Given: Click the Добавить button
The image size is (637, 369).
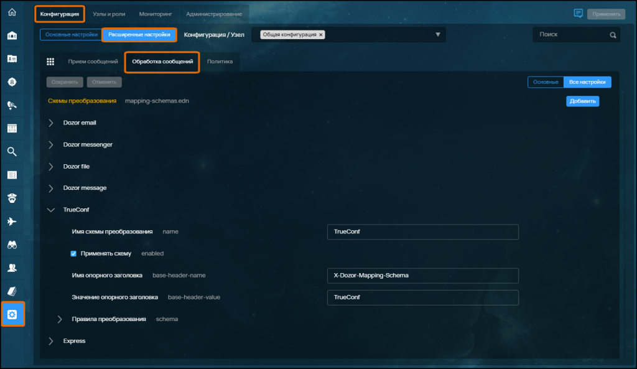Looking at the screenshot, I should click(582, 101).
